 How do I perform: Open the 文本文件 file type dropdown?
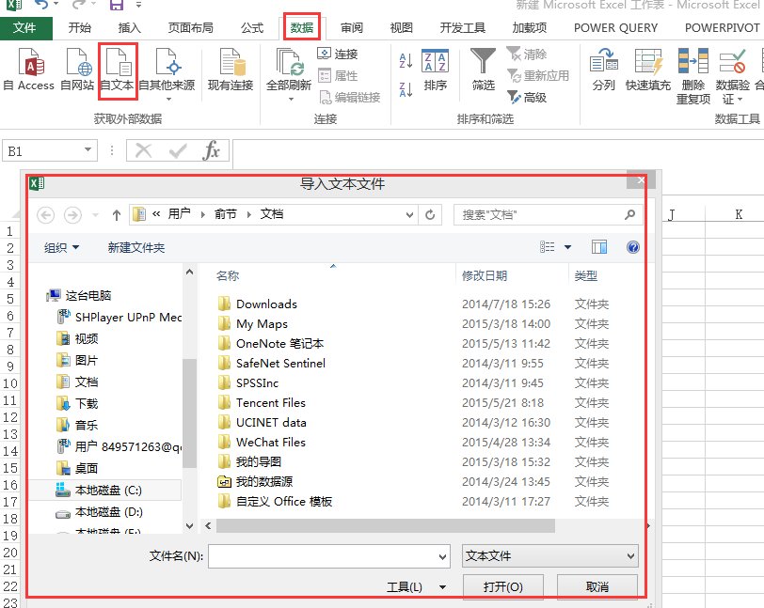pos(549,556)
